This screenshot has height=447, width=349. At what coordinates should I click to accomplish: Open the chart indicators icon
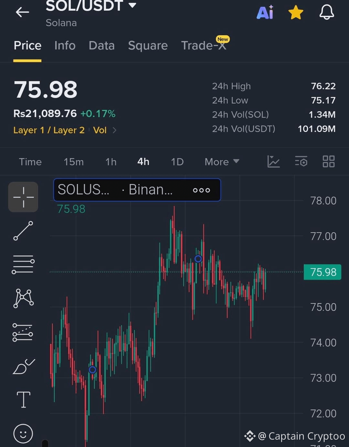[x=274, y=162]
